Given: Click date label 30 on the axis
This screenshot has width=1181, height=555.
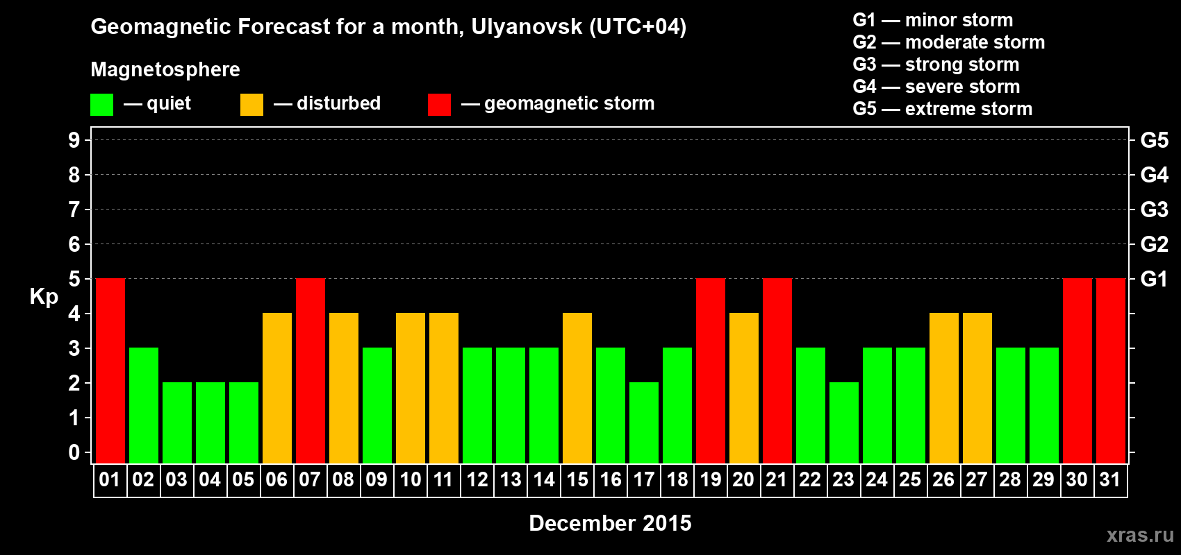Looking at the screenshot, I should click(1077, 479).
